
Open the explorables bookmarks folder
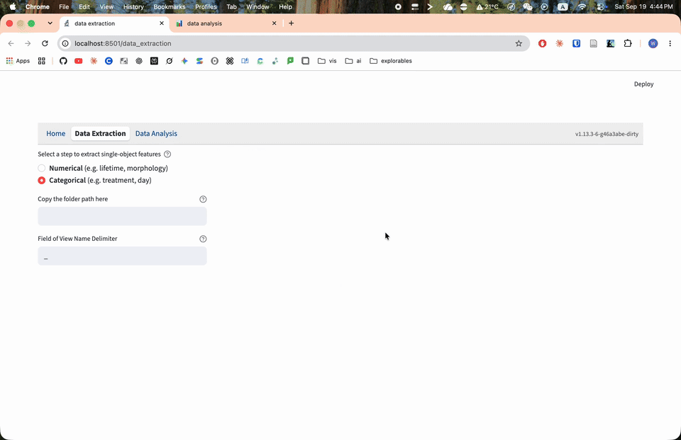click(390, 61)
